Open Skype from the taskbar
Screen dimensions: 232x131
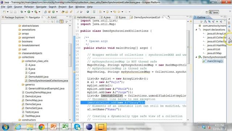point(77,127)
